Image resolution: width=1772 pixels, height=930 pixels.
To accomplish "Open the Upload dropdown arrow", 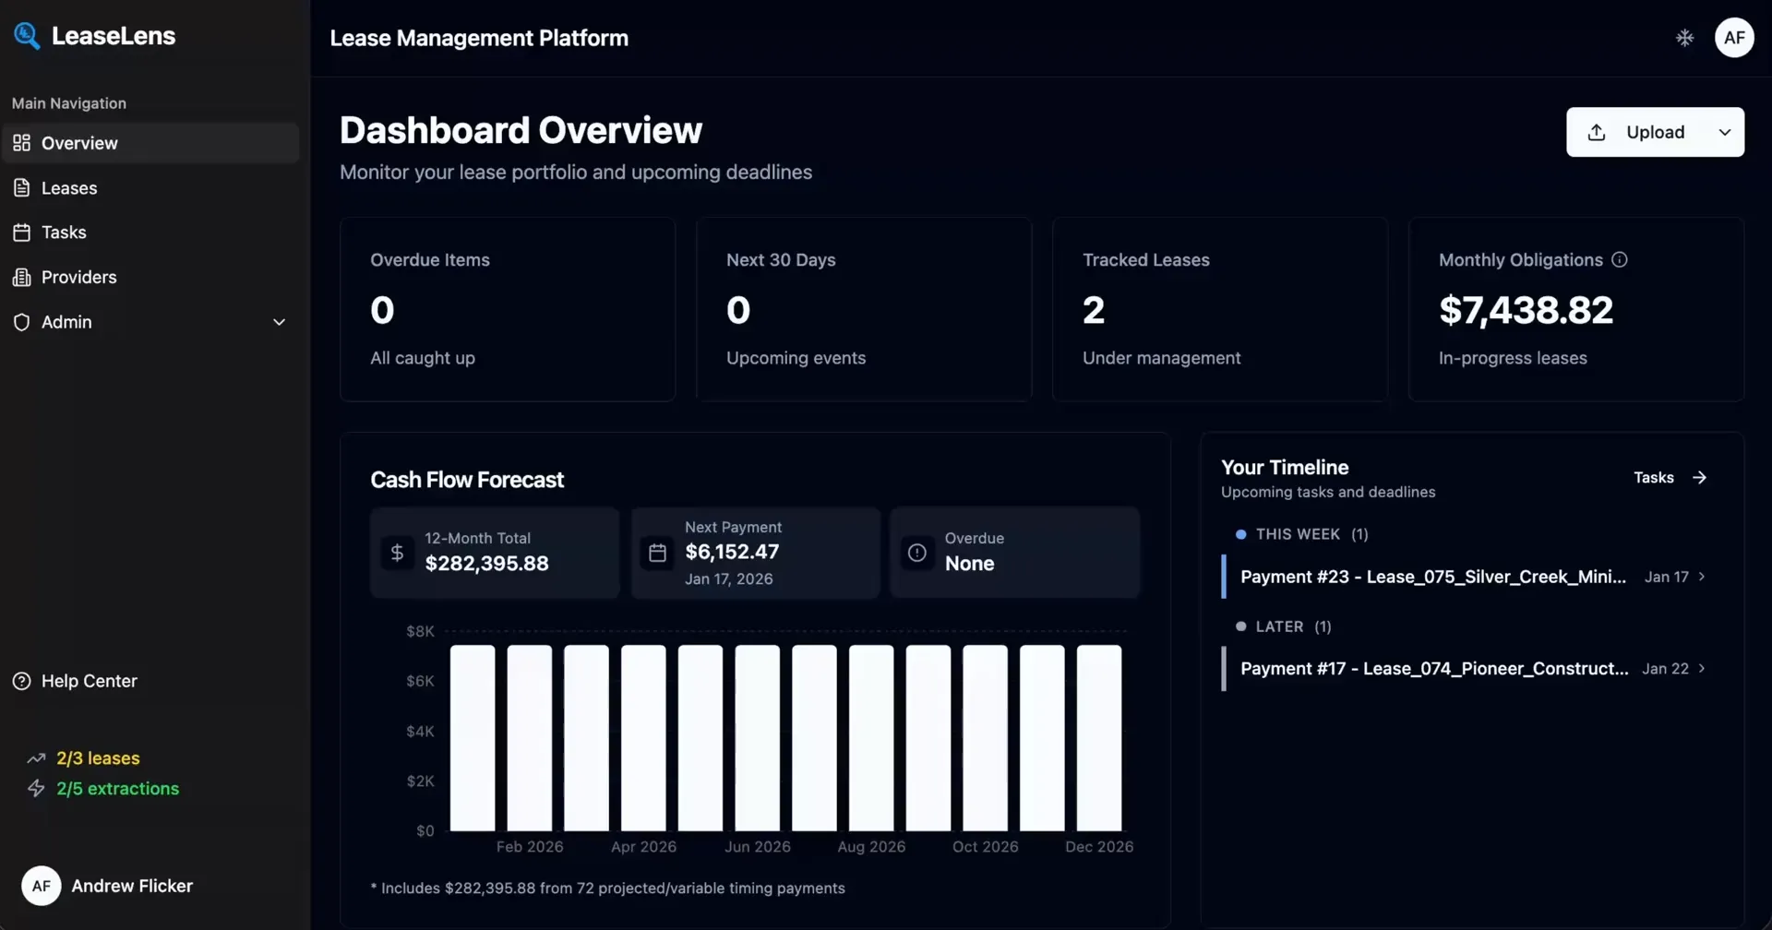I will click(1724, 132).
